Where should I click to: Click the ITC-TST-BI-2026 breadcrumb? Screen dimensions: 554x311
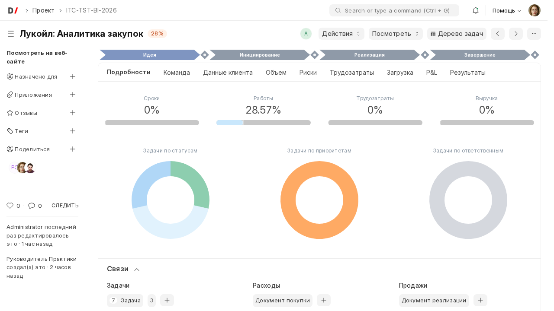coord(91,10)
